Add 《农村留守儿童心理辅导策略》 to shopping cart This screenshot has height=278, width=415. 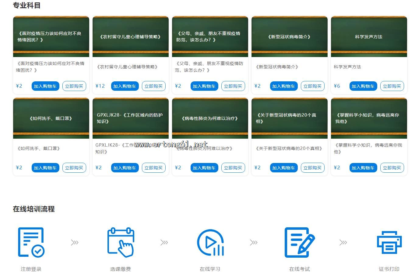click(x=125, y=86)
